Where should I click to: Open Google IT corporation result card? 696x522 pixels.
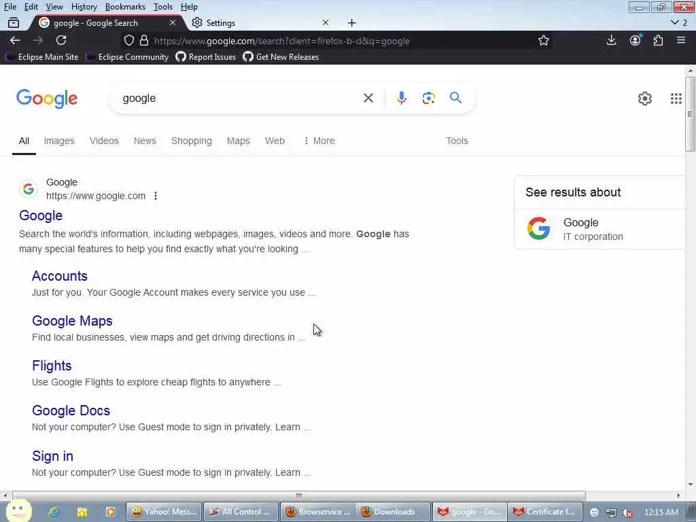(599, 229)
